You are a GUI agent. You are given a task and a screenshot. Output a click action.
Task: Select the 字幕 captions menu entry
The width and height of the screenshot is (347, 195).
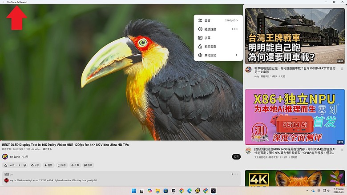tap(218, 38)
